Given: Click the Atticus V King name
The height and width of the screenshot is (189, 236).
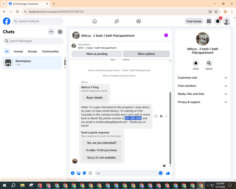Looking at the screenshot, I should point(90,87).
